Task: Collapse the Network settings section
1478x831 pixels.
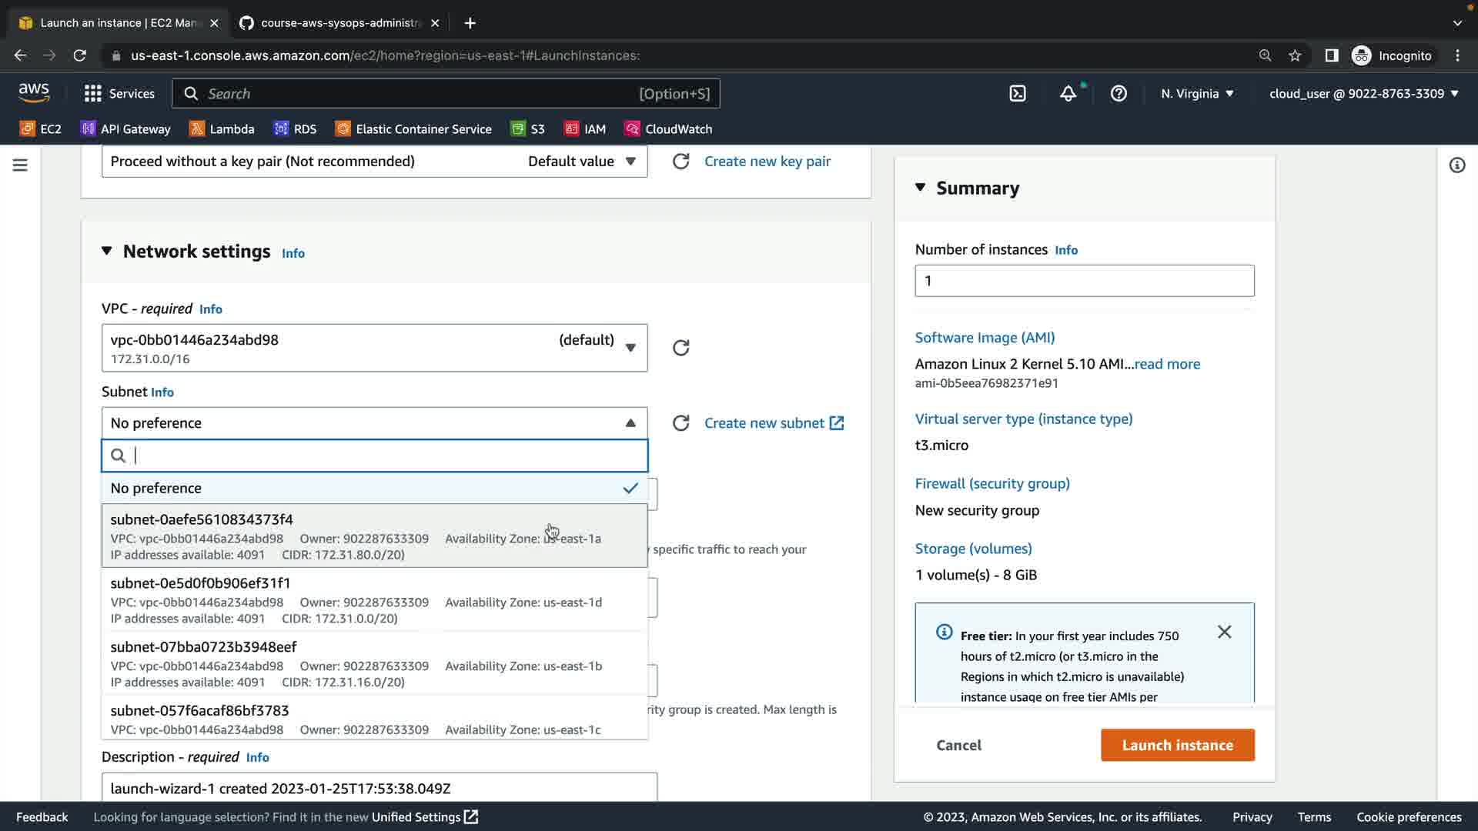Action: pyautogui.click(x=107, y=252)
